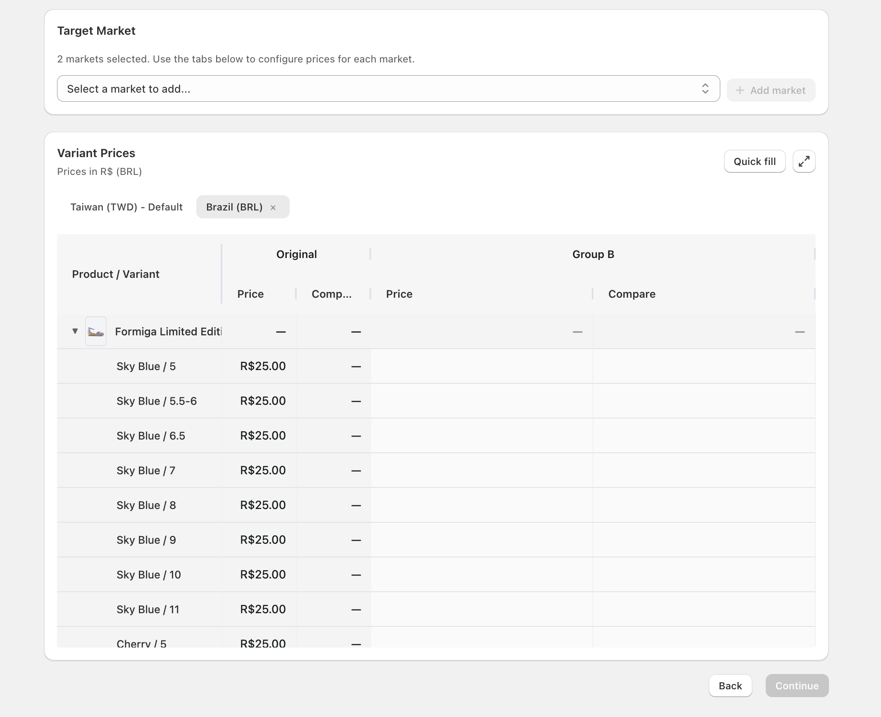Remove Brazil (BRL) market with x icon
Screen dimensions: 881x717
pyautogui.click(x=273, y=208)
